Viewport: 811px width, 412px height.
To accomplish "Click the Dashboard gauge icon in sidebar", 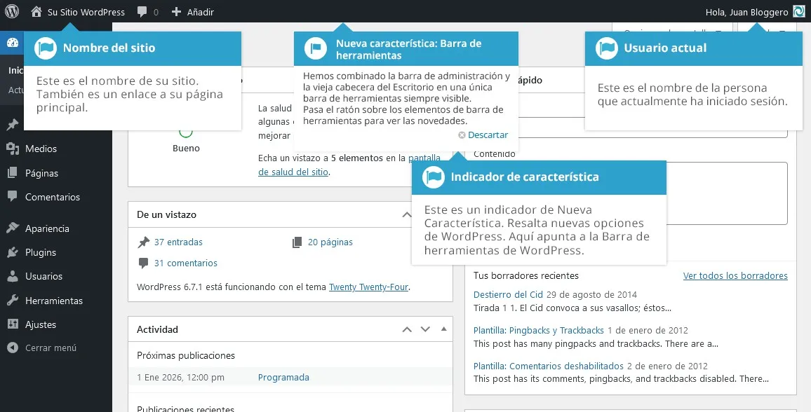I will click(x=13, y=43).
